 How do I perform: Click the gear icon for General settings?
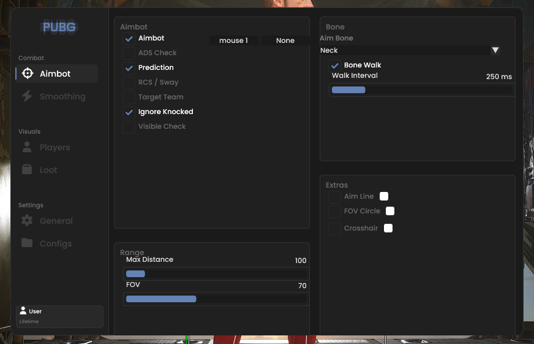(27, 221)
